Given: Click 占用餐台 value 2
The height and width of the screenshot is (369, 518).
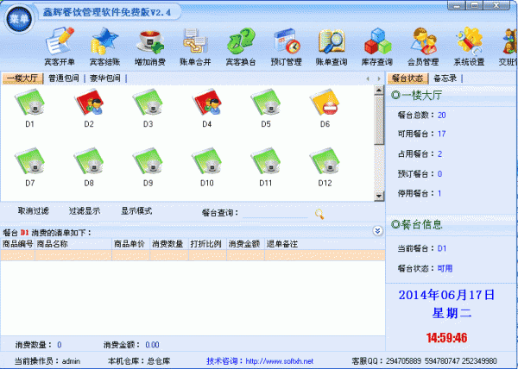Looking at the screenshot, I should coord(440,154).
